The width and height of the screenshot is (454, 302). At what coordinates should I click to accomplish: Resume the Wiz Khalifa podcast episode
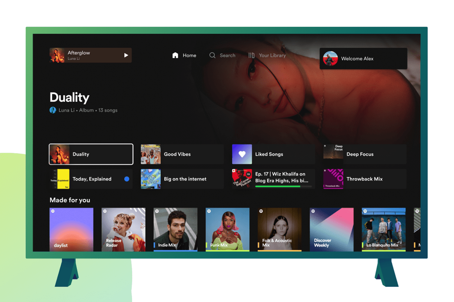(x=273, y=178)
